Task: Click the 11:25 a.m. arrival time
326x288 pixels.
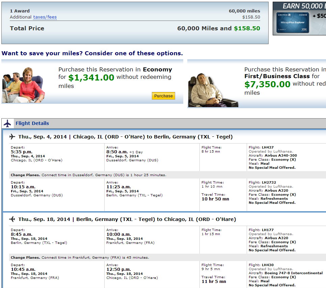Action: point(118,187)
